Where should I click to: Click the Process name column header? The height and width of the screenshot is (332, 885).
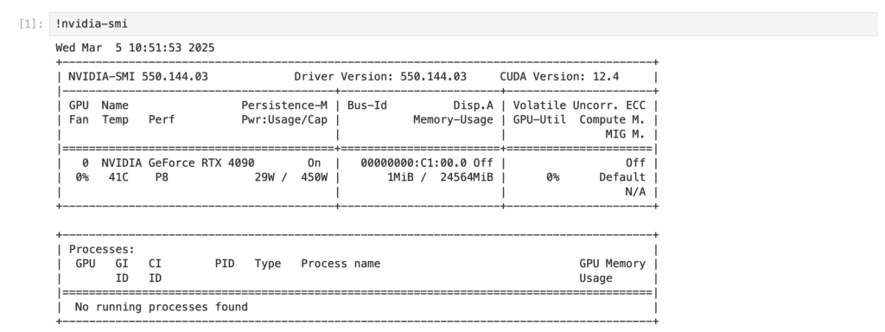[x=341, y=264]
